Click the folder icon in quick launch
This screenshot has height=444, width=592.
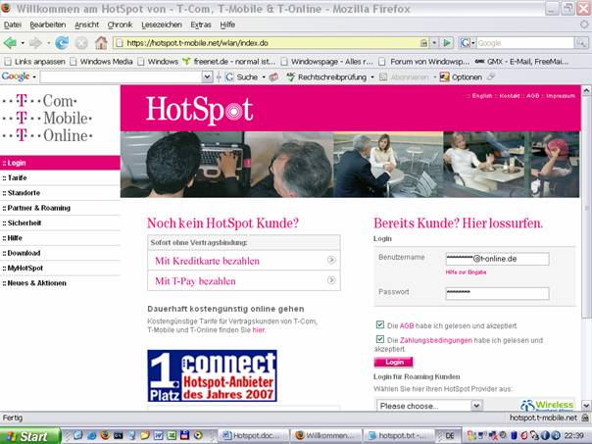pos(145,435)
